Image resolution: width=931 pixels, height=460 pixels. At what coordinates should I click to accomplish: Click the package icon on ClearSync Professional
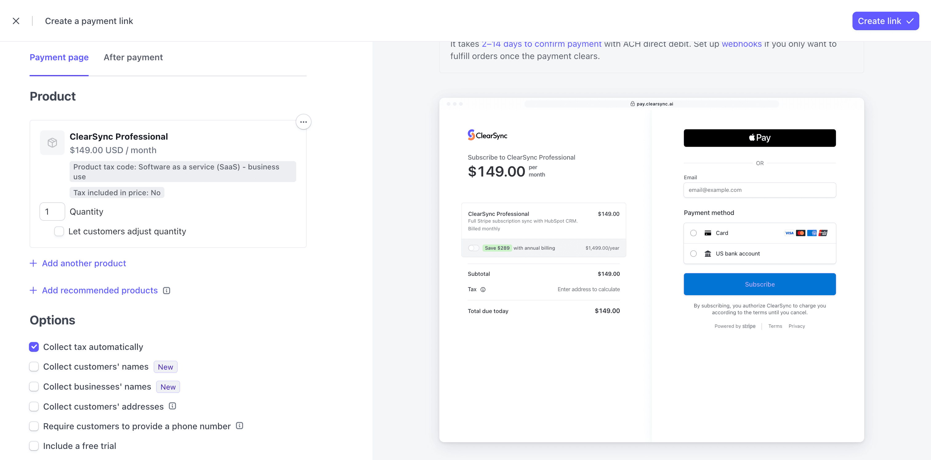(52, 142)
